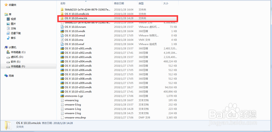Click the Network icon in sidebar

[x=6, y=76]
